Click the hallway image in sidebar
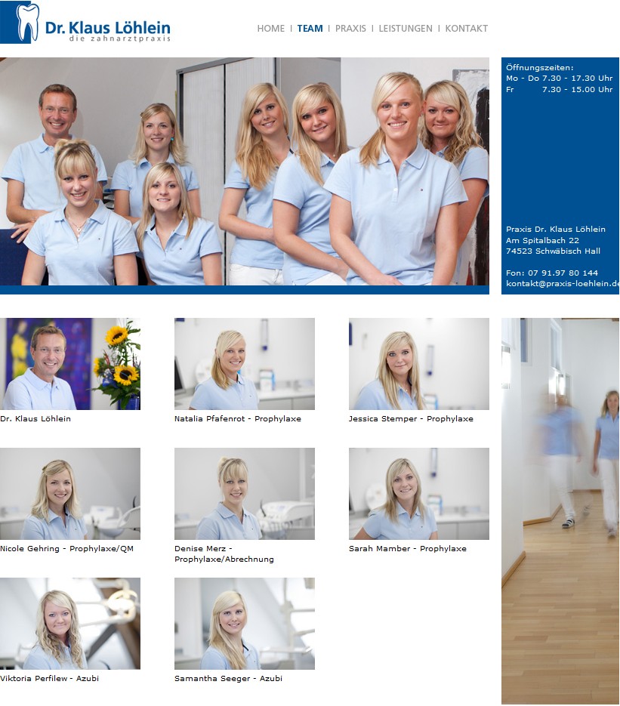 (x=560, y=510)
